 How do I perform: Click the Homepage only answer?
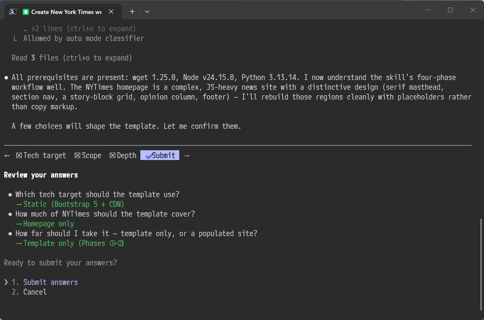pos(49,224)
